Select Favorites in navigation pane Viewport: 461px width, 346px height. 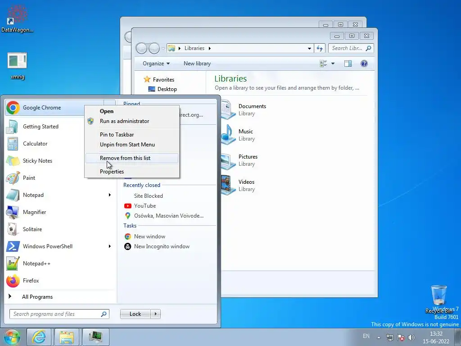point(159,79)
